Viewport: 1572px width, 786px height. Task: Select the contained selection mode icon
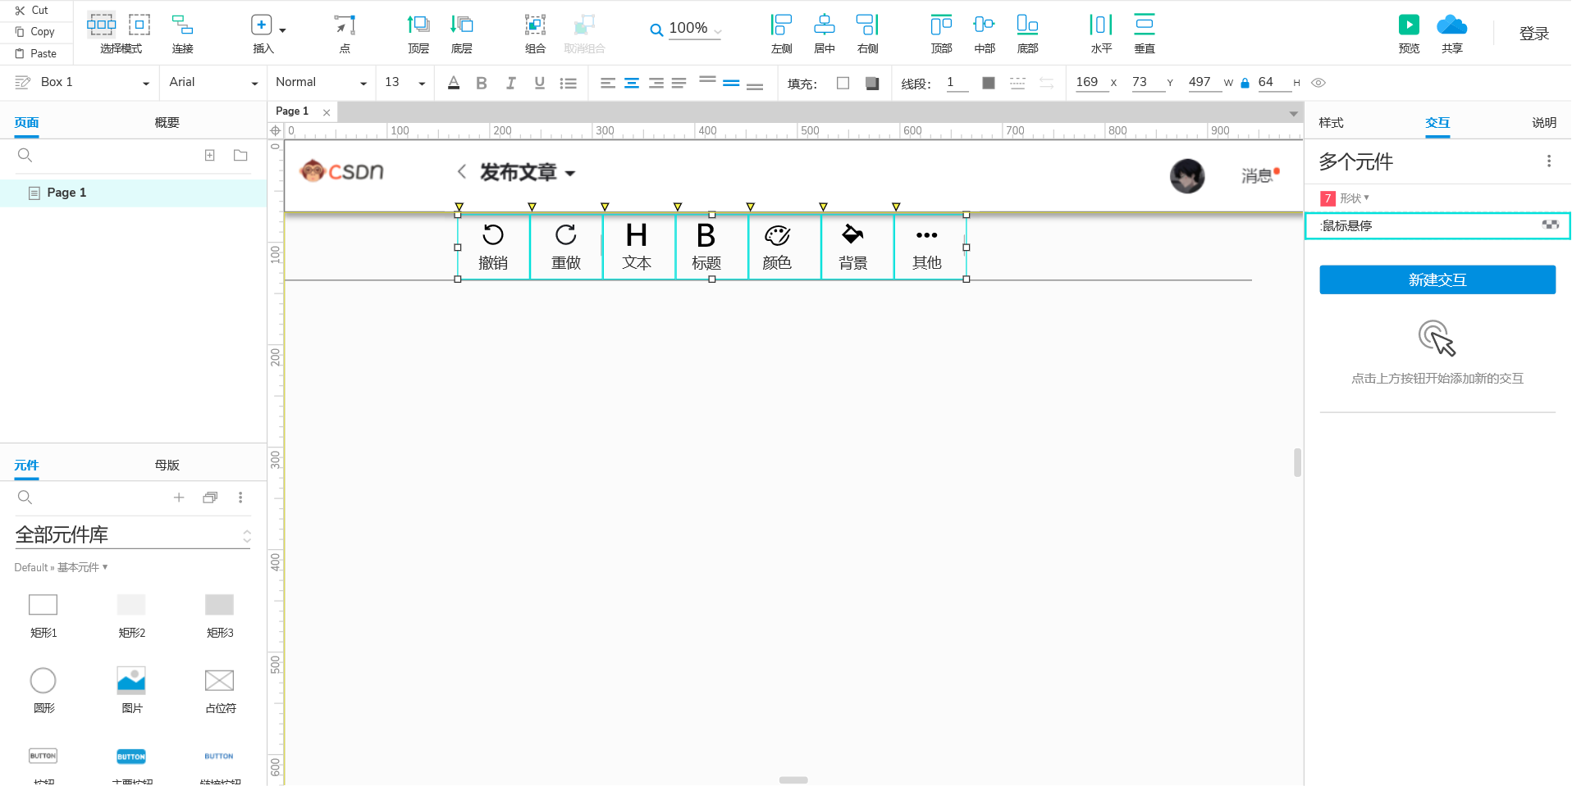139,25
